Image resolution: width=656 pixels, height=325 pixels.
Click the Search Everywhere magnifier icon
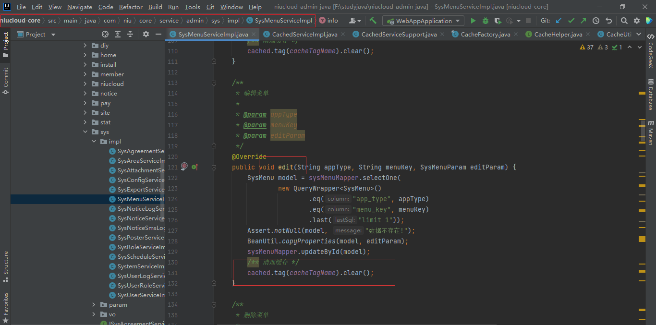(x=624, y=21)
